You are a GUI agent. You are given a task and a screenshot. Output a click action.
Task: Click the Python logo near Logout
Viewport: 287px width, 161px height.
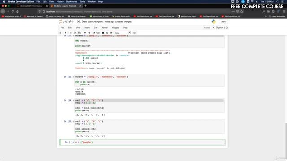213,21
